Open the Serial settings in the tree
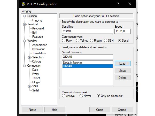This screenshot has height=116, width=155. 35,90
